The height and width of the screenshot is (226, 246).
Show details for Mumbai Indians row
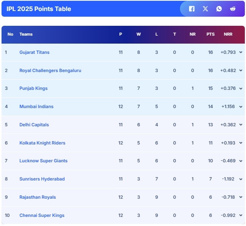(x=241, y=107)
